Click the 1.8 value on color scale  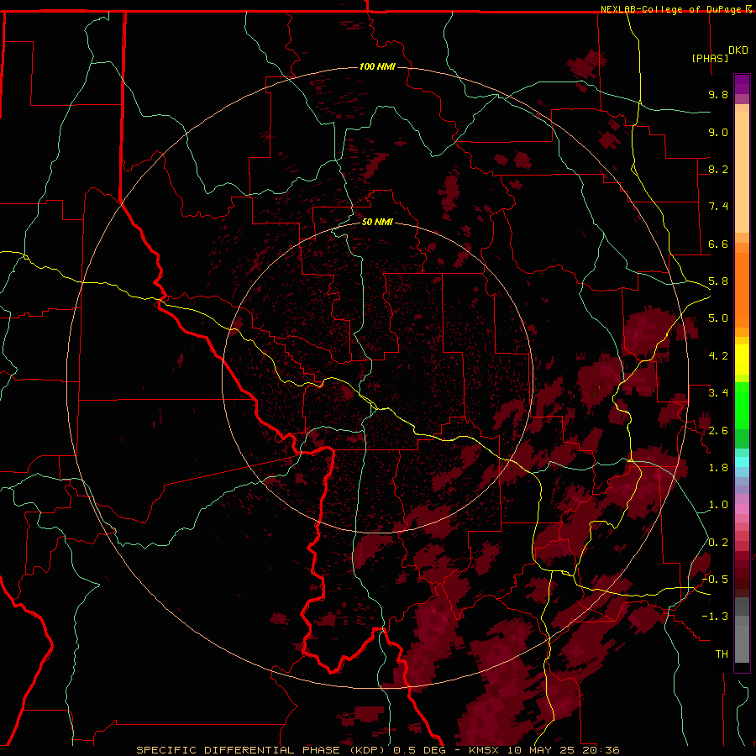[718, 468]
